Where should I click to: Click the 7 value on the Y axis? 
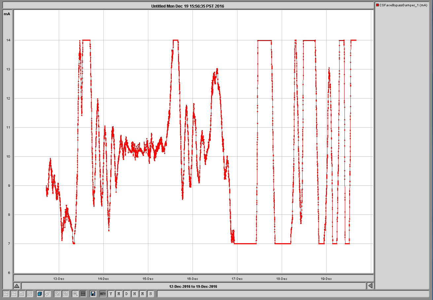pyautogui.click(x=9, y=244)
